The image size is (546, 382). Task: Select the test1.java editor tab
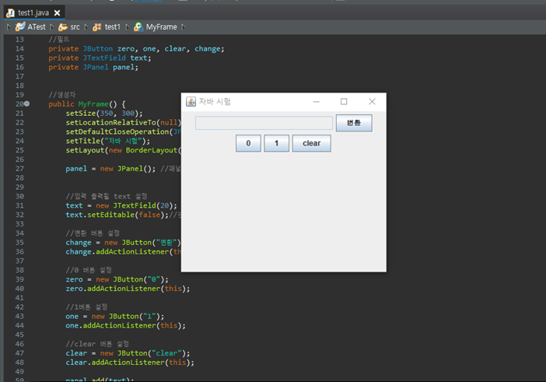click(33, 13)
